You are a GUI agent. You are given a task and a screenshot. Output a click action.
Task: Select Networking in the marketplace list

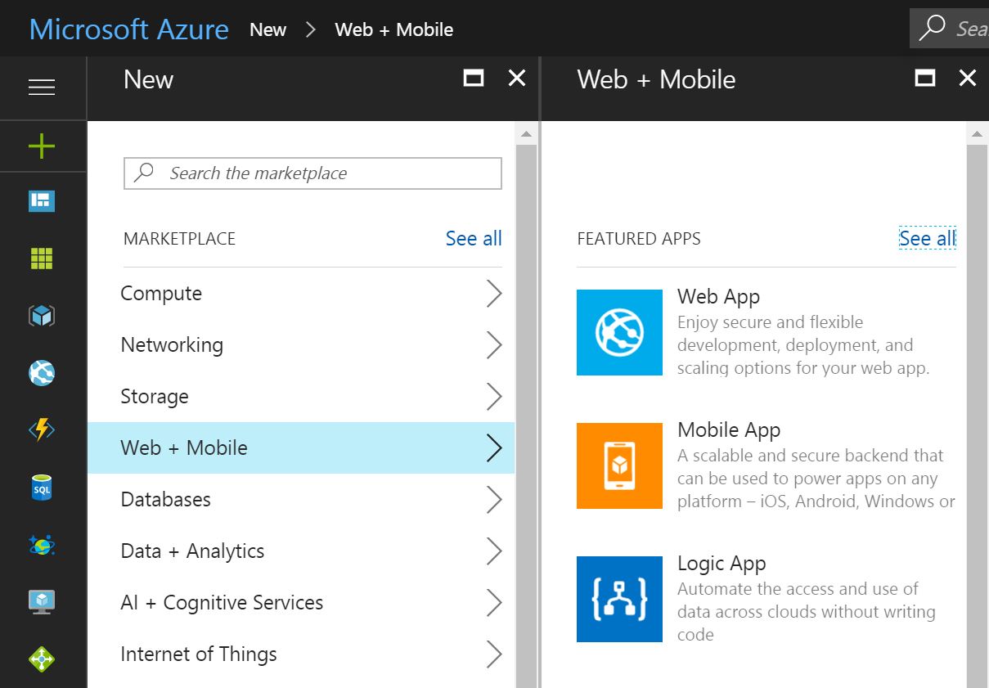click(x=172, y=345)
